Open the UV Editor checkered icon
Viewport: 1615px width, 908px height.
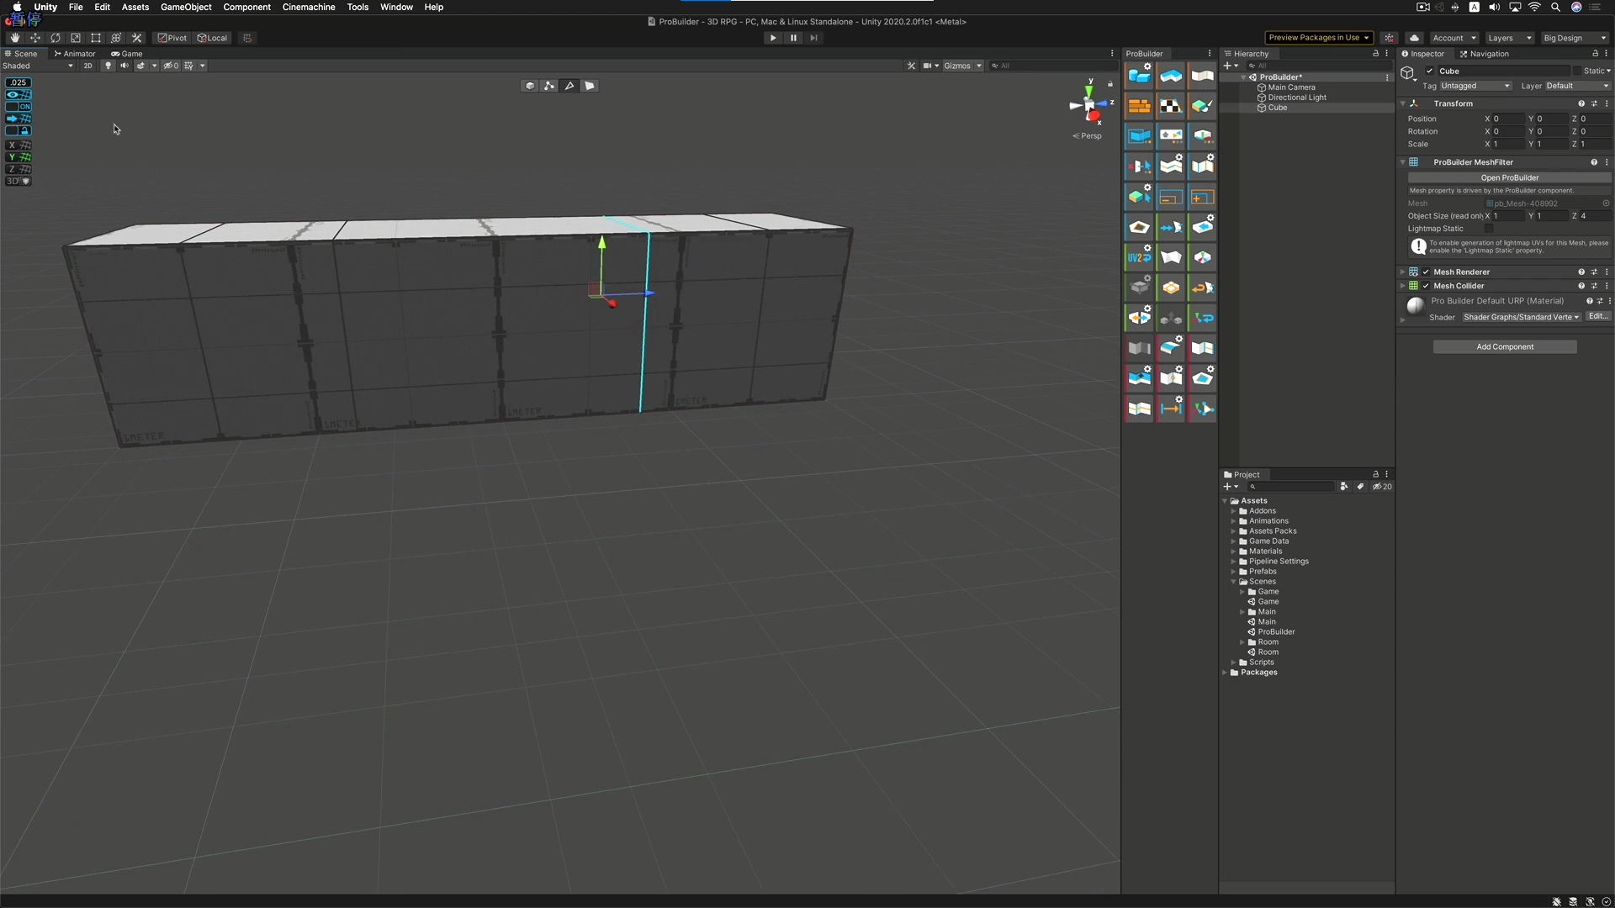pos(1170,106)
